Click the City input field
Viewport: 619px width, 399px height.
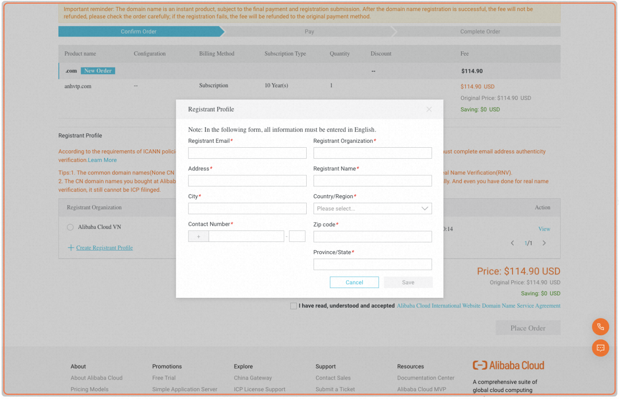[247, 209]
